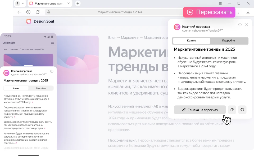This screenshot has width=254, height=156.
Task: Click the Маркетинг breadcrumb in the mobile view
Action: point(14,49)
